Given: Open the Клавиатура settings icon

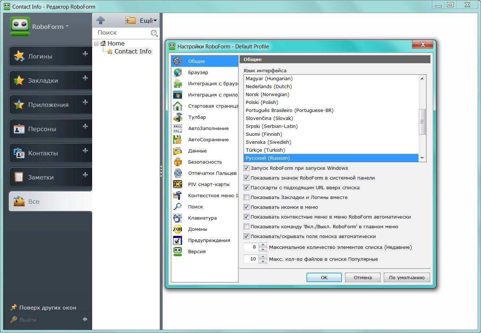Looking at the screenshot, I should [x=177, y=218].
